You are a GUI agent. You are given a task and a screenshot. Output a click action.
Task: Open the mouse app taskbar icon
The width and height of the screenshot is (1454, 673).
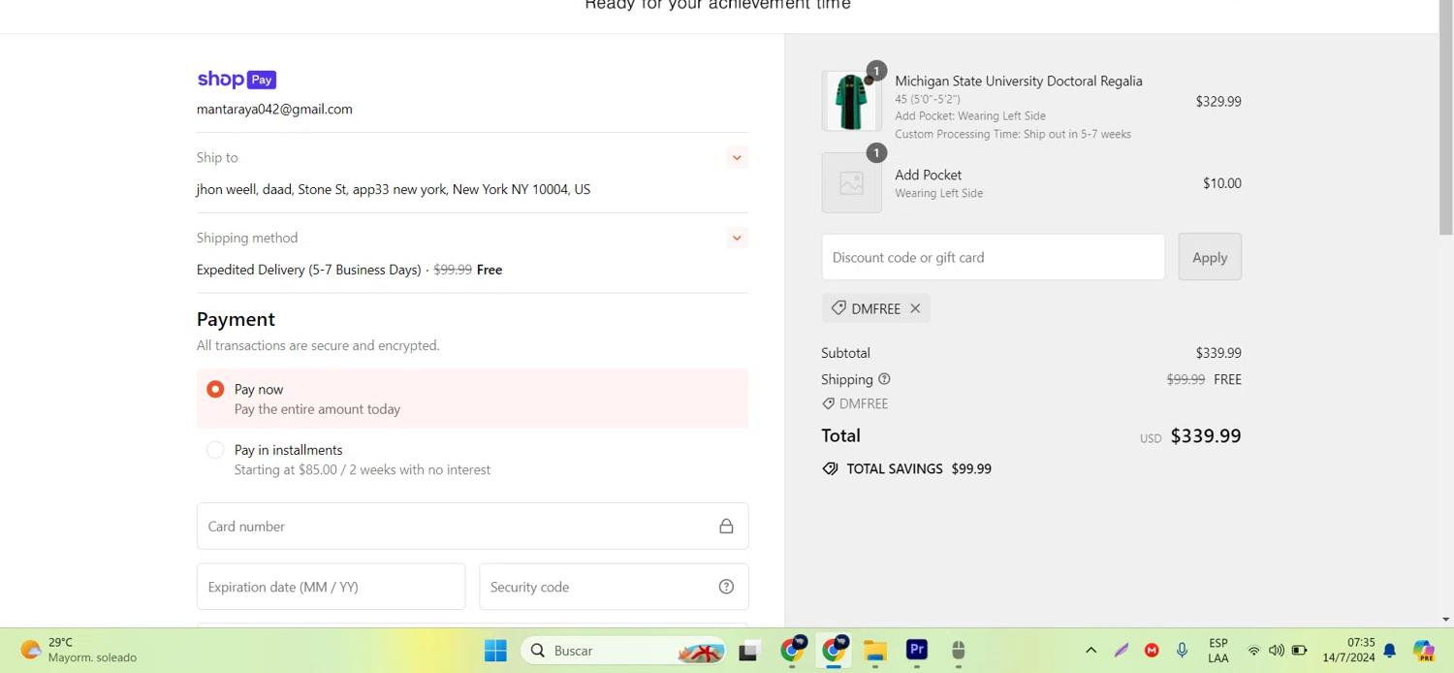tap(958, 651)
